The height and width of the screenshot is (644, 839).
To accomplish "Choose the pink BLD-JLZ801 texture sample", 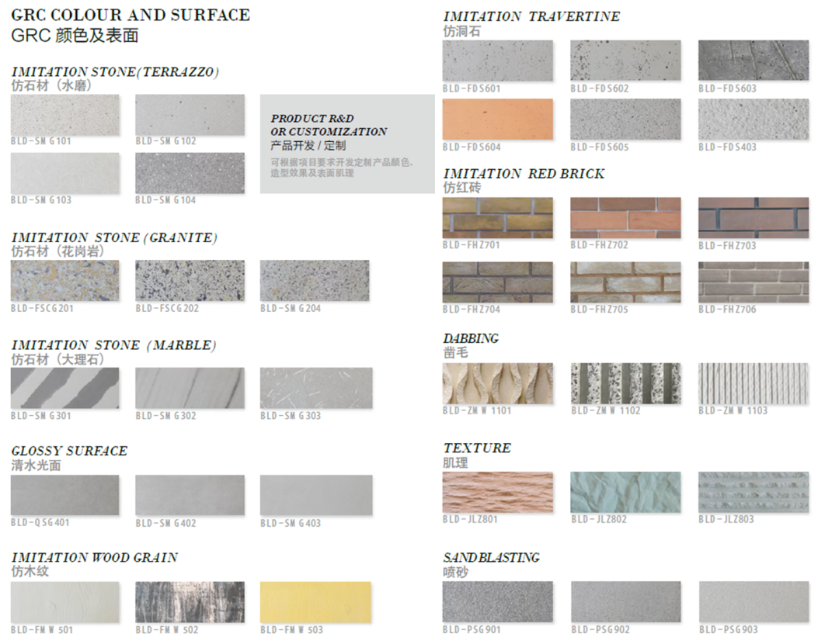I will [497, 492].
